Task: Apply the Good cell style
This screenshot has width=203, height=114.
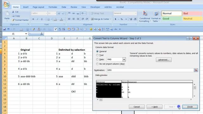Action: pyautogui.click(x=172, y=19)
